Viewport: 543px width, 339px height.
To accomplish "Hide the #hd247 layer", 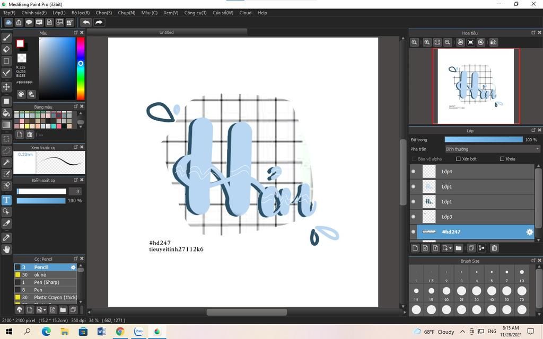I will (x=414, y=232).
